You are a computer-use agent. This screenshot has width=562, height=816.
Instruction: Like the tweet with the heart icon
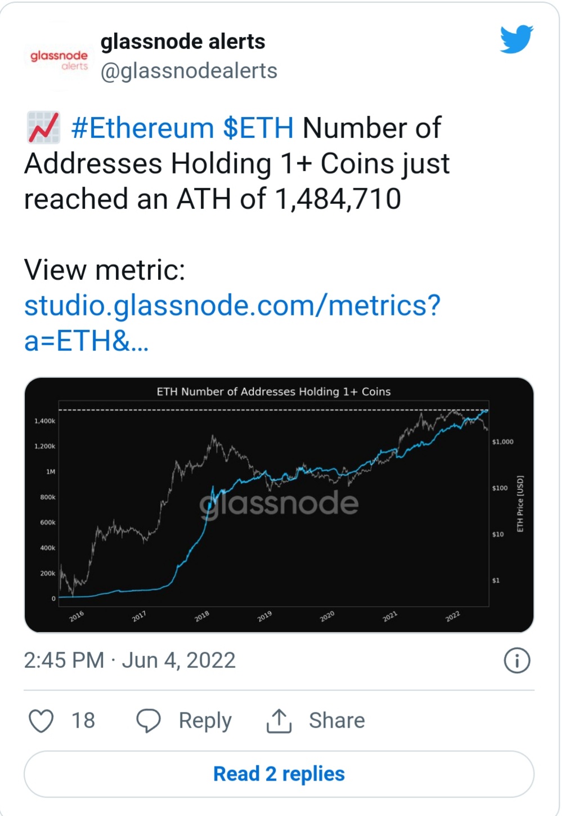41,721
